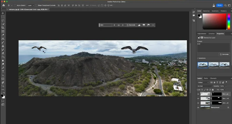
Task: Select the Brush tool
Action: (3, 43)
